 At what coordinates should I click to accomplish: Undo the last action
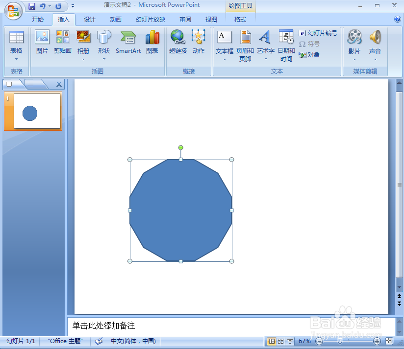point(43,6)
